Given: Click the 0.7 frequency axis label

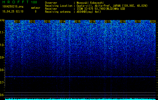Looking at the screenshot, I should click(x=2, y=82).
